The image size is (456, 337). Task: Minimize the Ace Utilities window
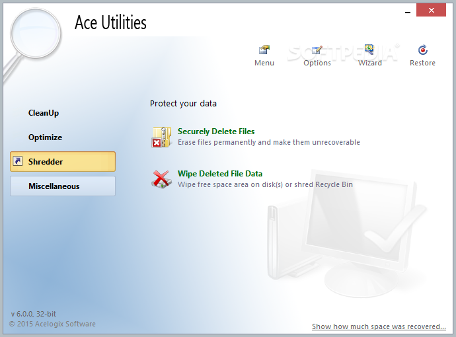point(408,12)
